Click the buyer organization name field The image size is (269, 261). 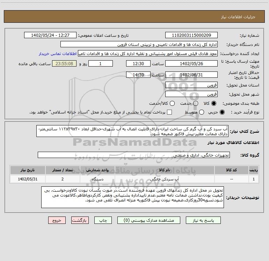coord(139,44)
